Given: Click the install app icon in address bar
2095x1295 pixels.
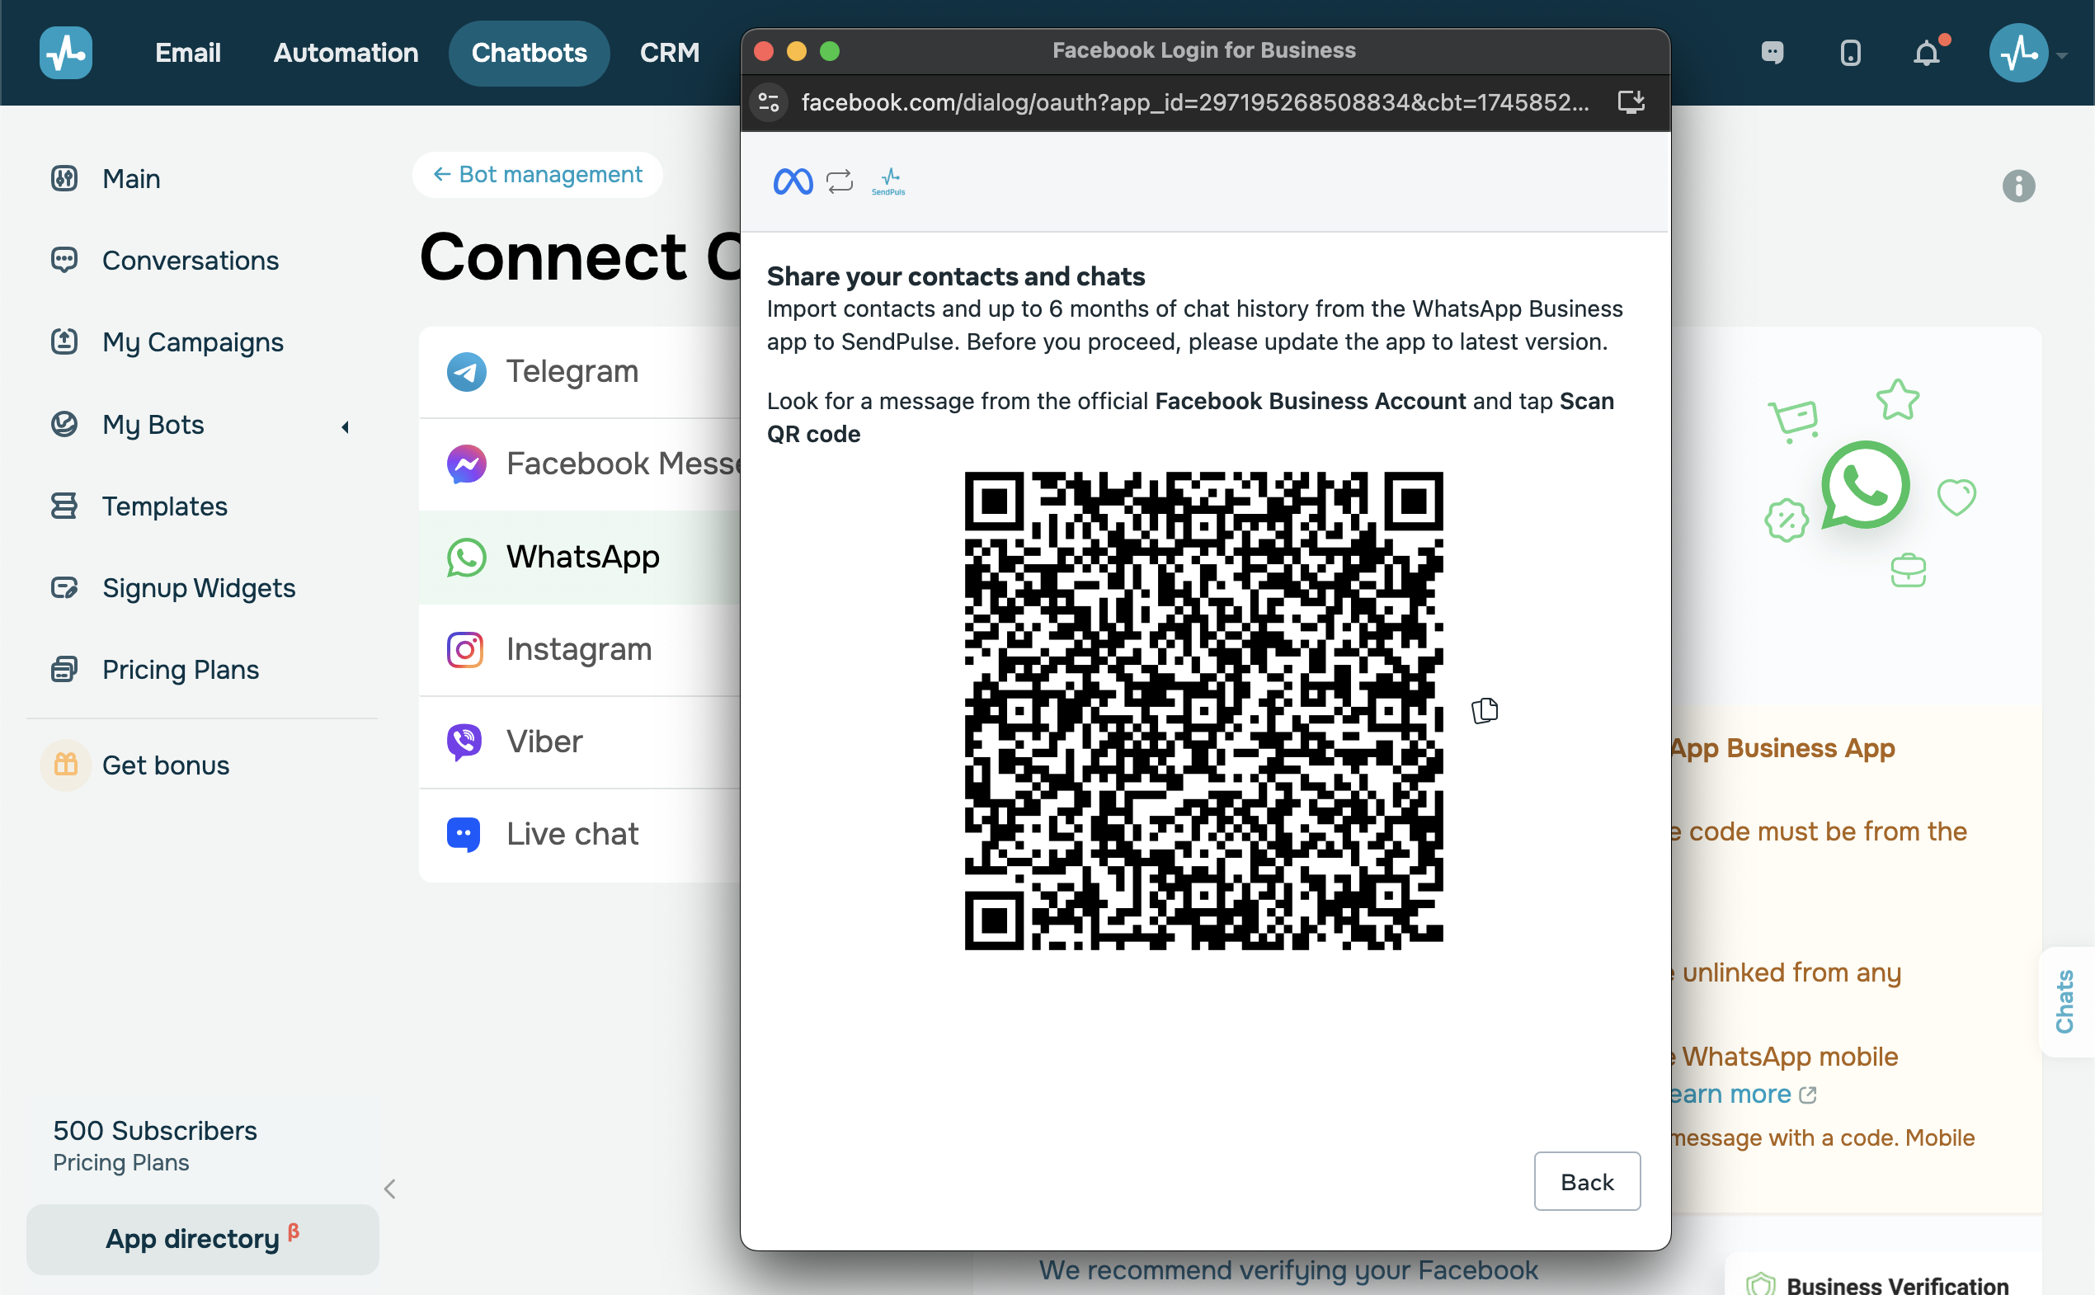Looking at the screenshot, I should pyautogui.click(x=1631, y=103).
